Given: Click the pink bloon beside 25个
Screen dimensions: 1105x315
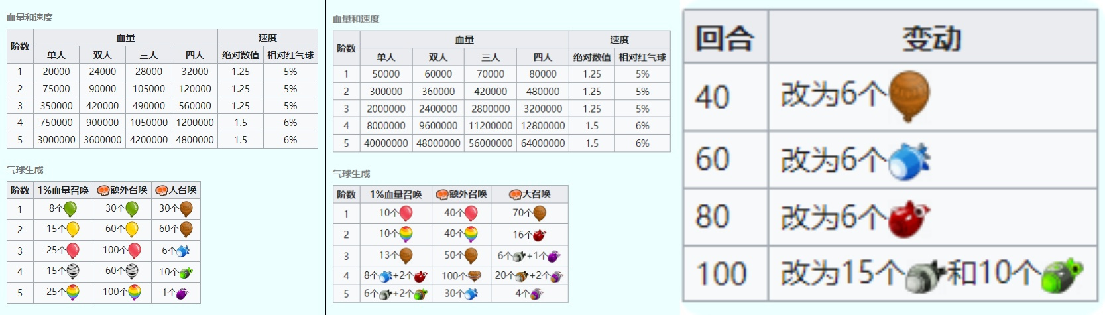Looking at the screenshot, I should click(x=73, y=251).
